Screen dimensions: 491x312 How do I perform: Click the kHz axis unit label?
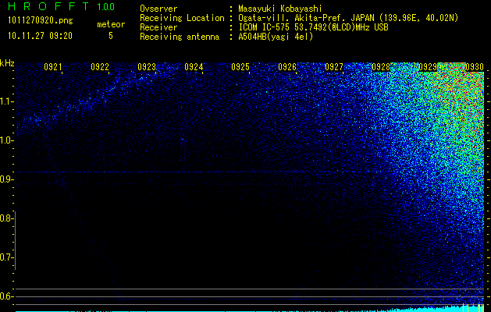coord(7,63)
